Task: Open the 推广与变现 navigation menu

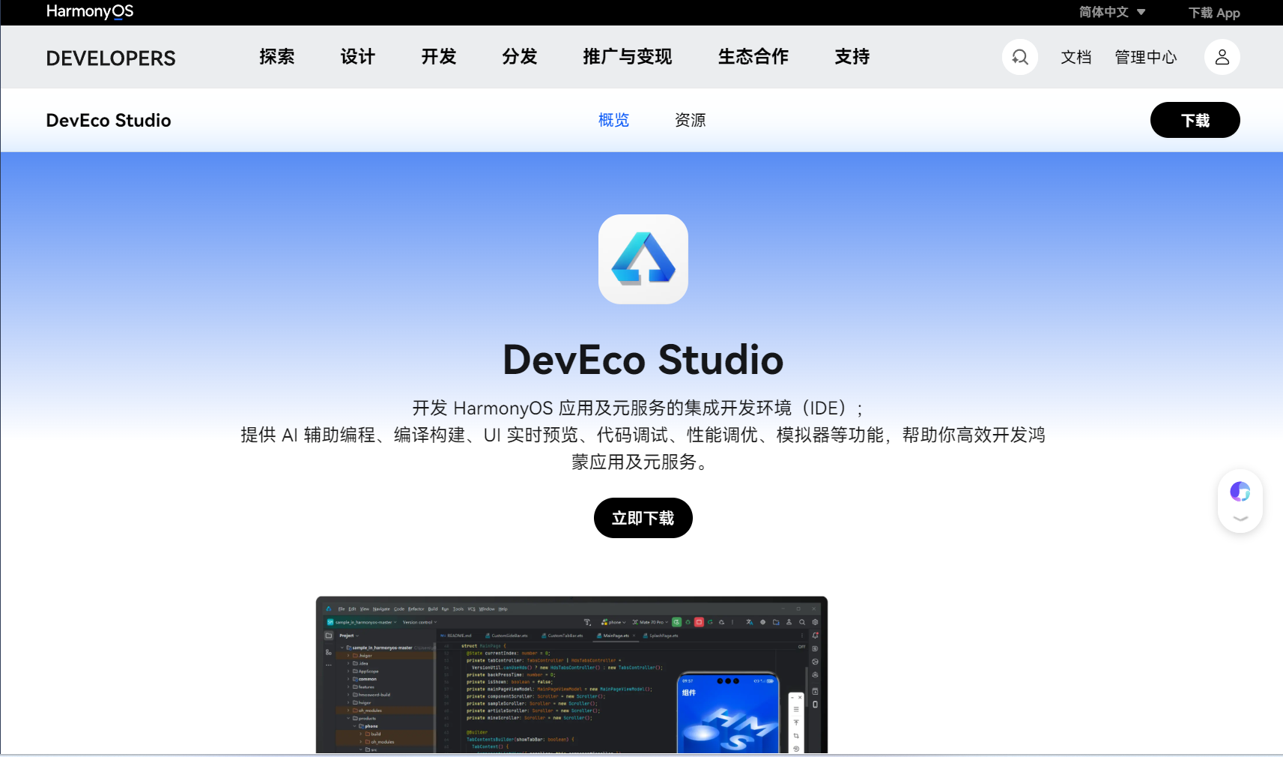Action: click(x=628, y=57)
